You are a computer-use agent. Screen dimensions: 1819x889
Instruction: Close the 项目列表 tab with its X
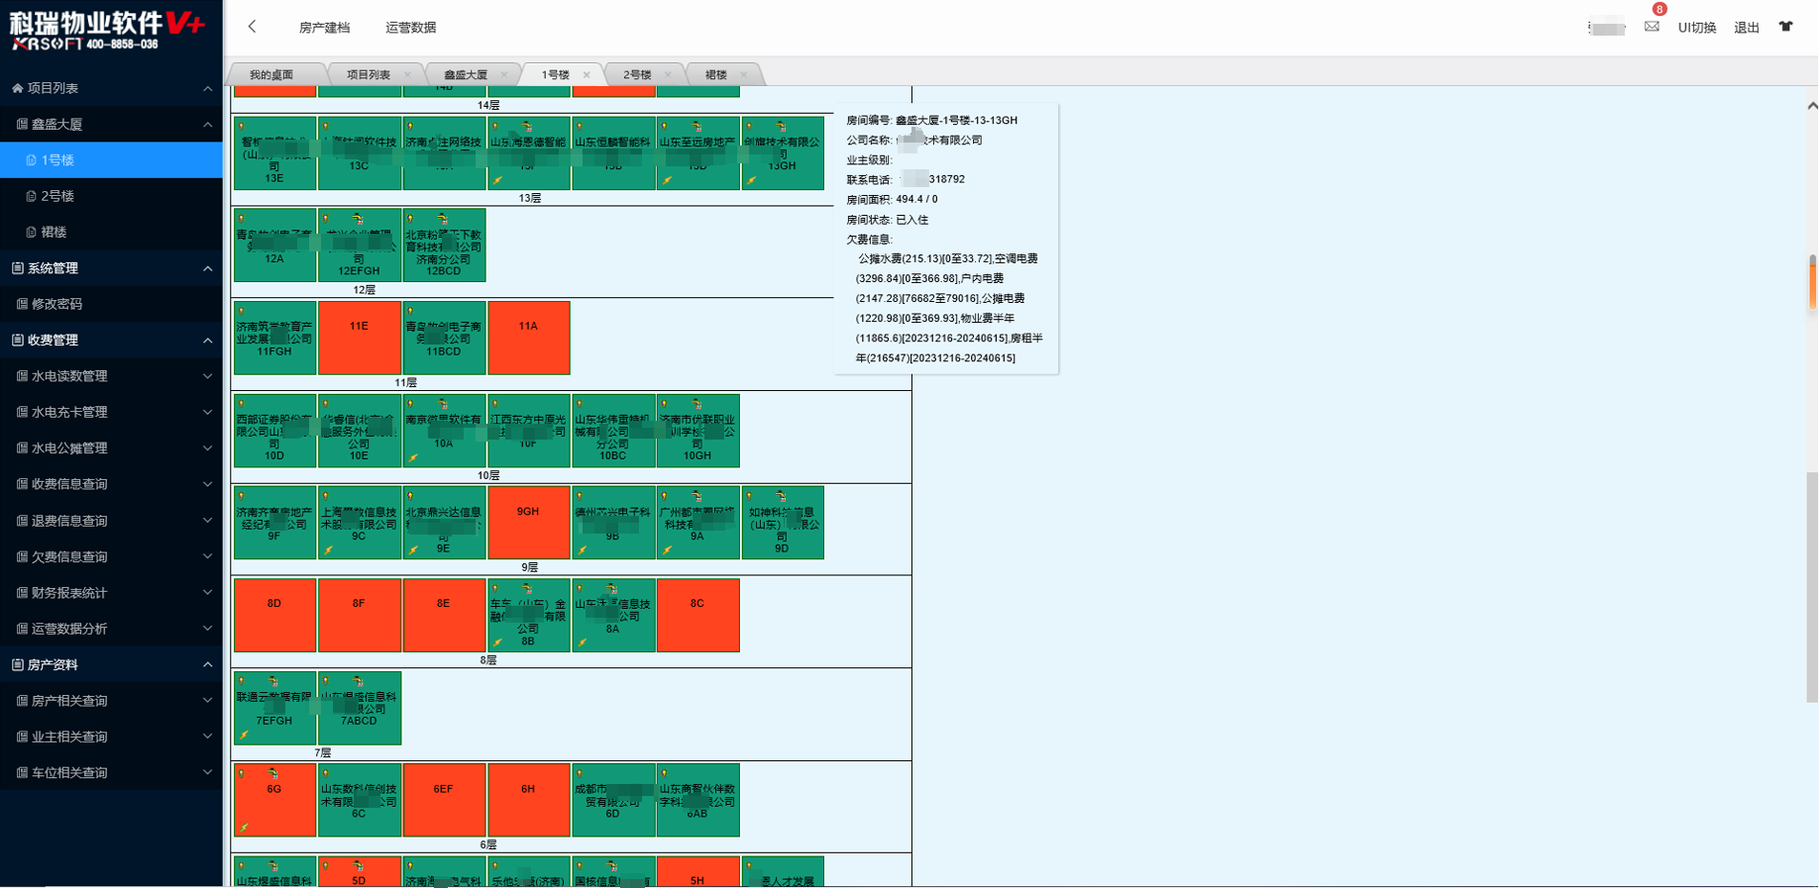[x=407, y=75]
